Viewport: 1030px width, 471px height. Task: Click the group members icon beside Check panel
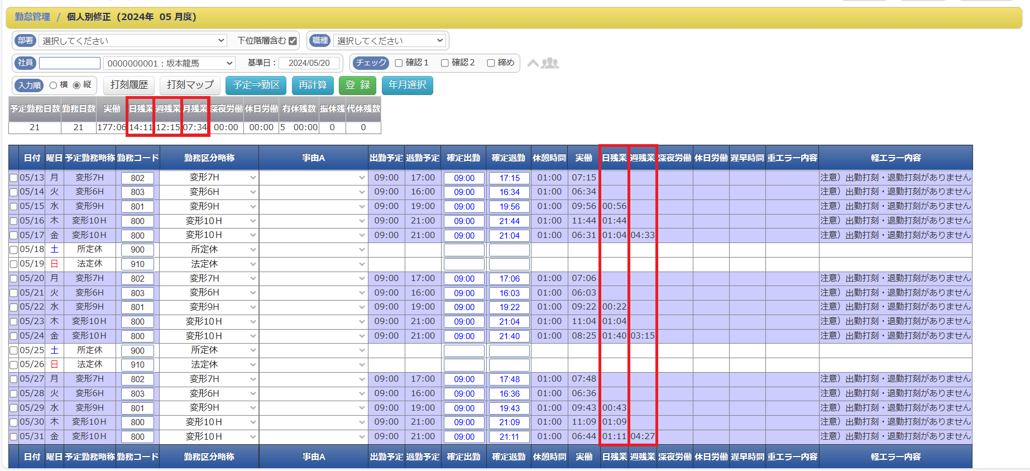tap(550, 63)
